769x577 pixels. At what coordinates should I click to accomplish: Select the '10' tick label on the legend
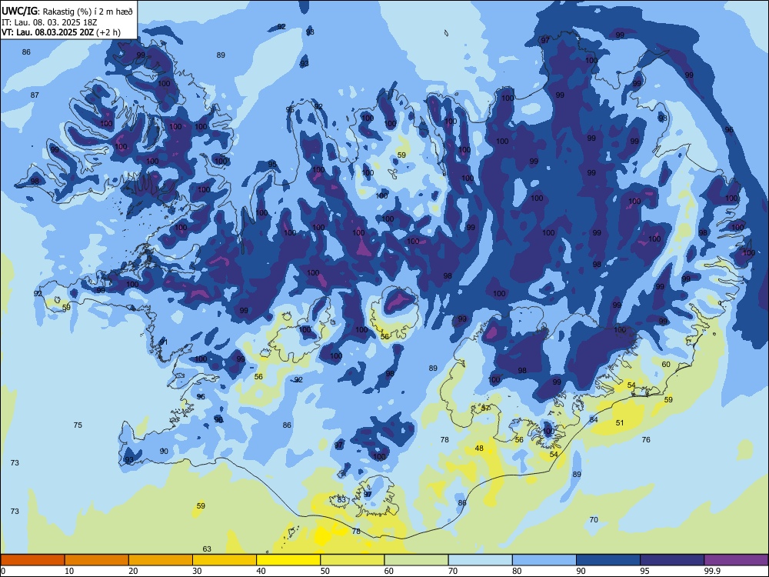(x=69, y=571)
